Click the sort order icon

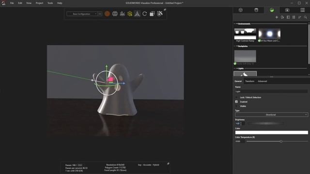tap(300, 17)
